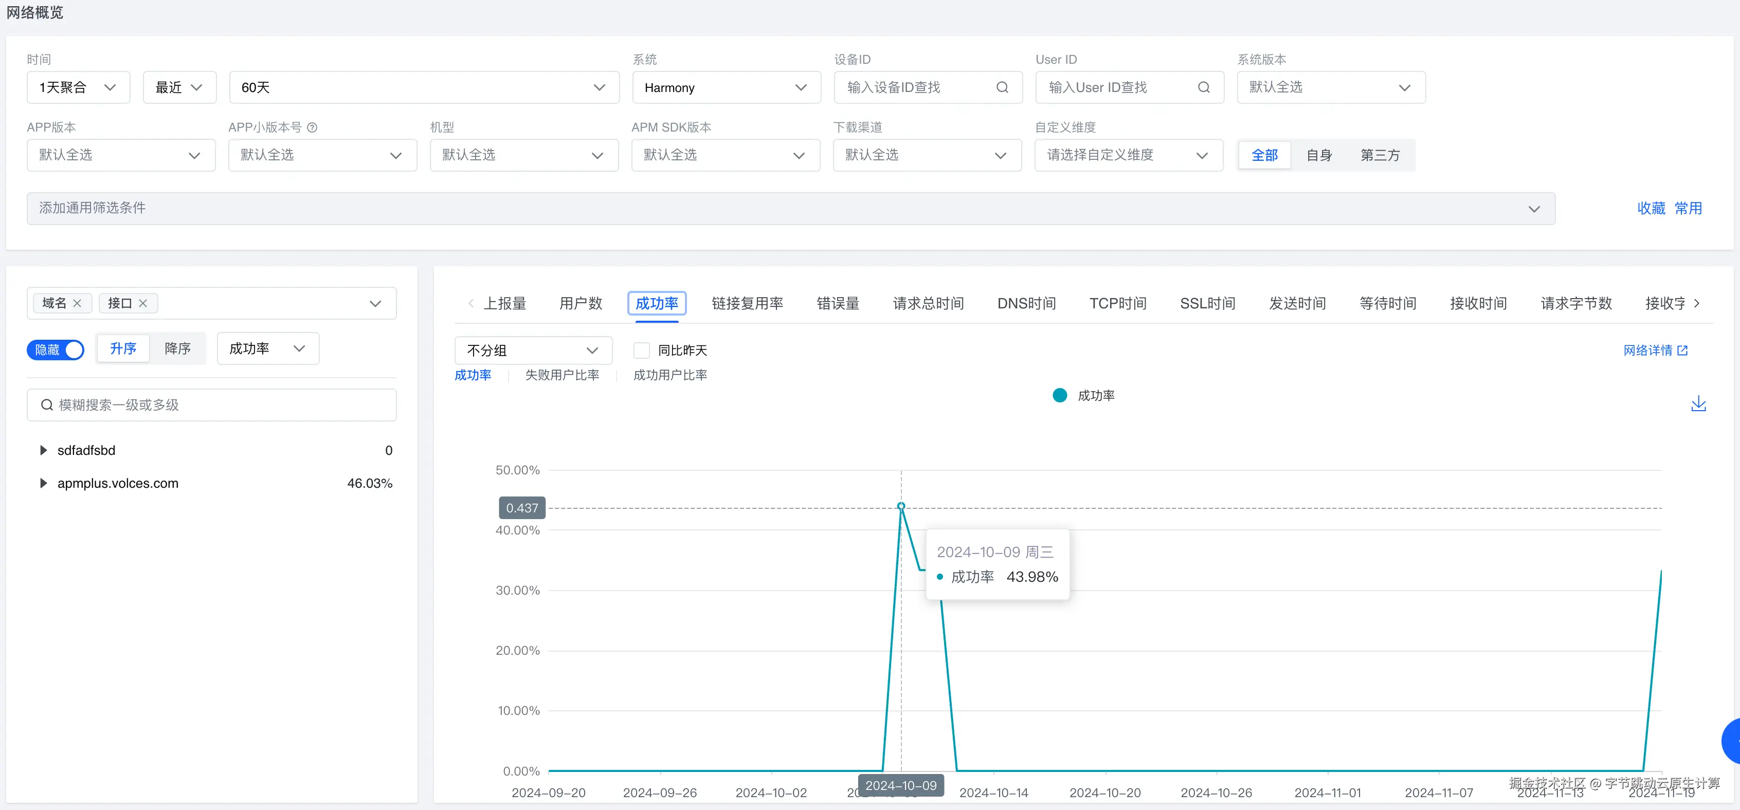Download the chart data via download icon

1698,403
